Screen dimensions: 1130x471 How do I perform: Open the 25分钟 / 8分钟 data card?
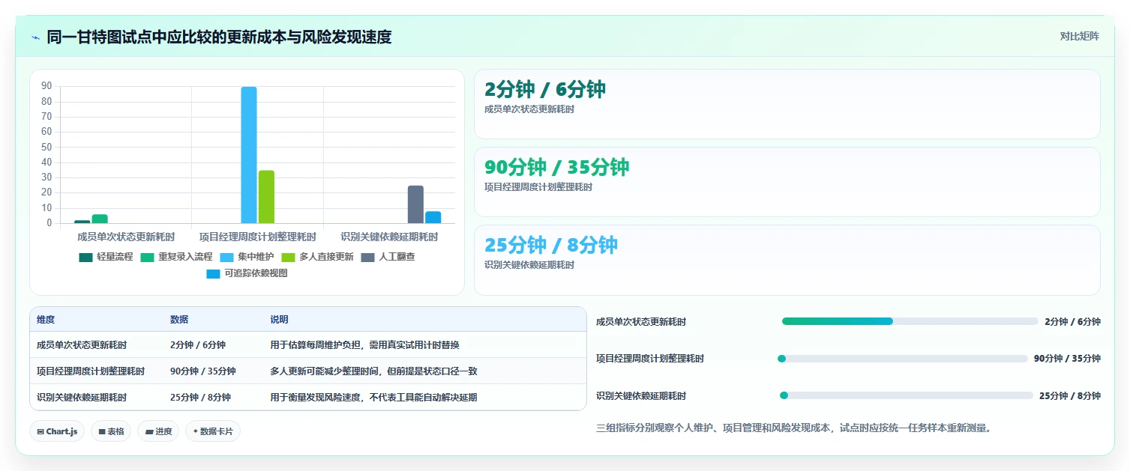pyautogui.click(x=787, y=260)
